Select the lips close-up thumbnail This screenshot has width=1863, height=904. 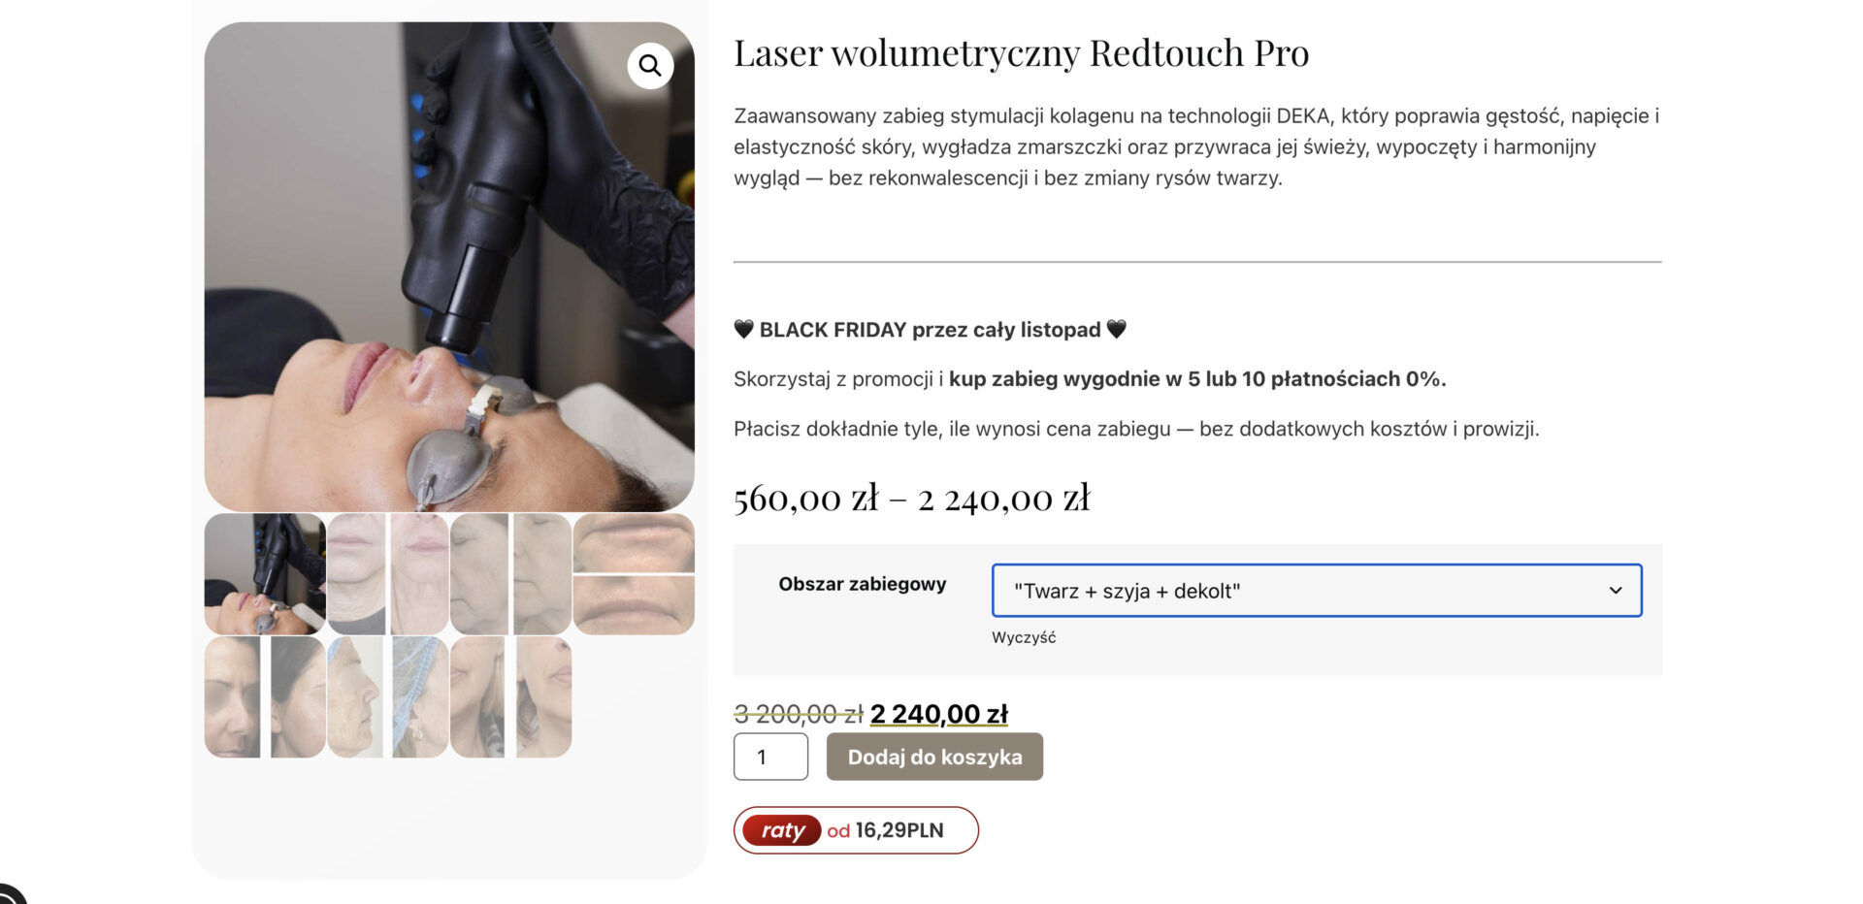[x=634, y=574]
